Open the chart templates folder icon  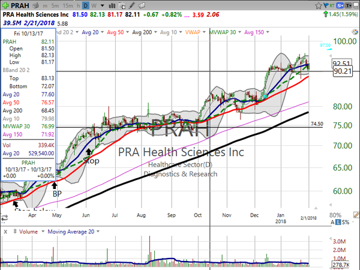pos(142,5)
